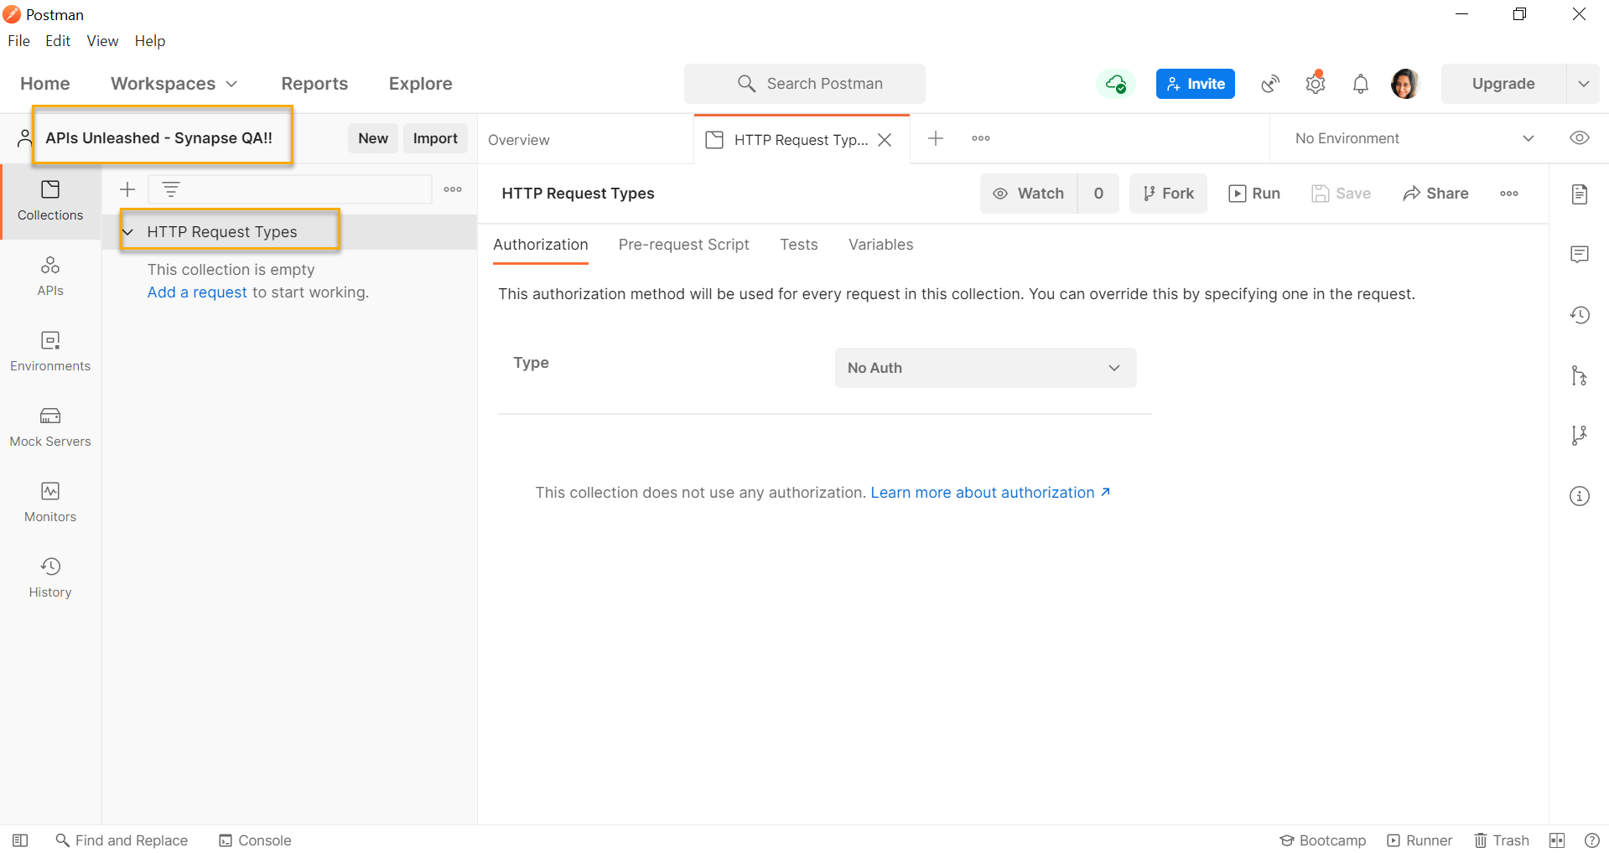1609x853 pixels.
Task: Open the settings gear icon
Action: click(1316, 84)
